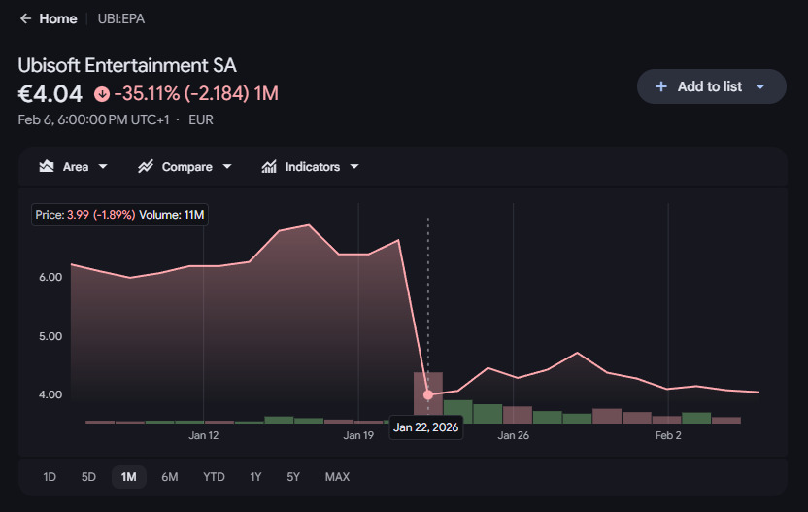This screenshot has width=808, height=512.
Task: Expand the Area dropdown arrow
Action: 103,166
